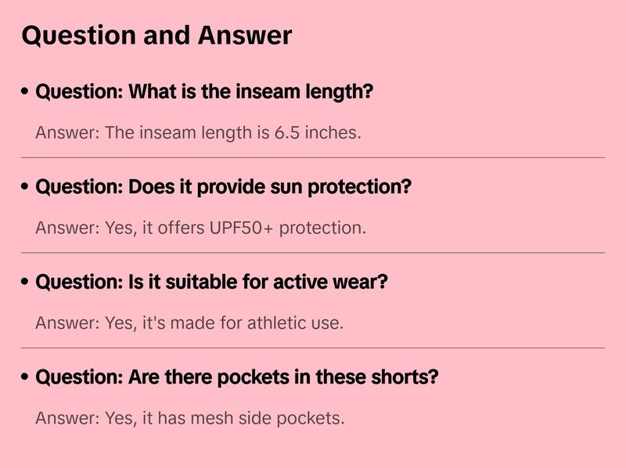Click the answer mentioning athletic use

click(189, 322)
